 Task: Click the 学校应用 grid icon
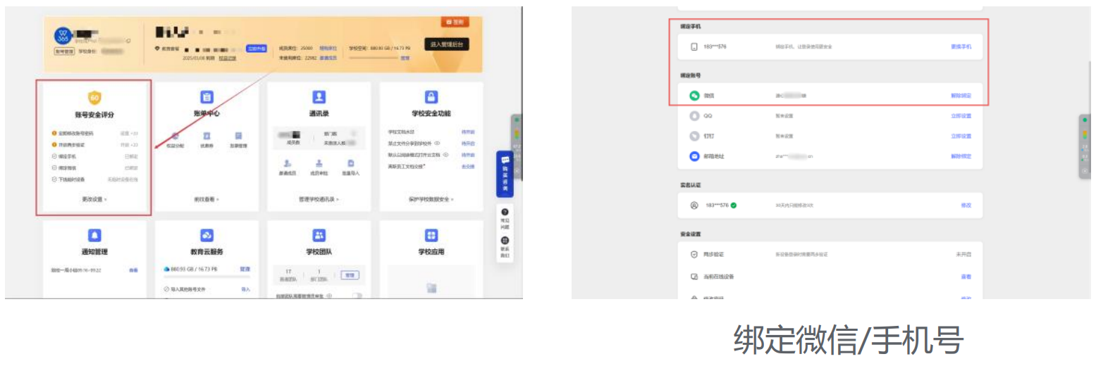pos(431,235)
